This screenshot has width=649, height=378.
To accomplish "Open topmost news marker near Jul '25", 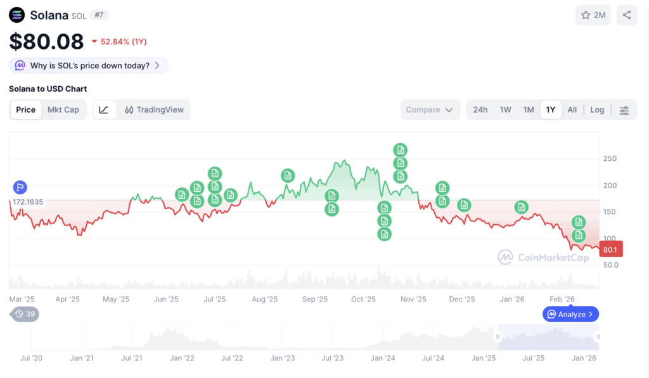I will 214,173.
